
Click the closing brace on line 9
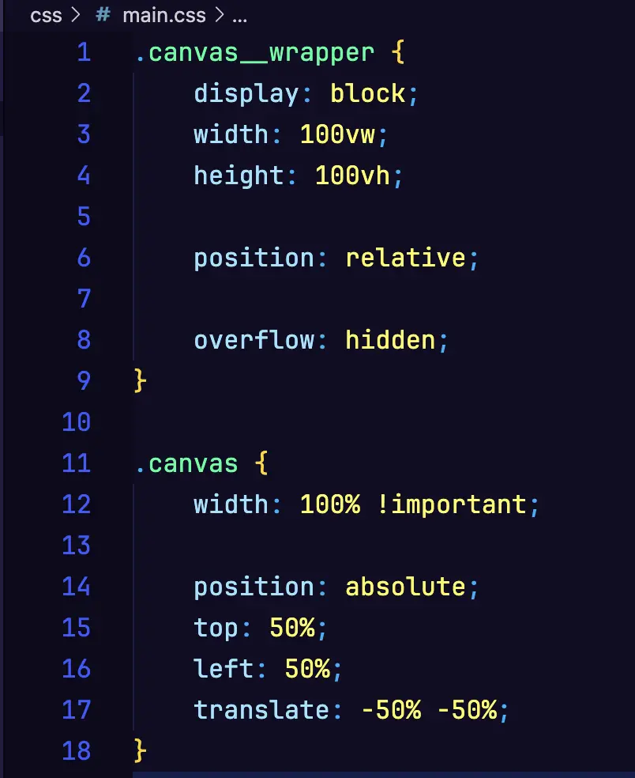(x=141, y=381)
